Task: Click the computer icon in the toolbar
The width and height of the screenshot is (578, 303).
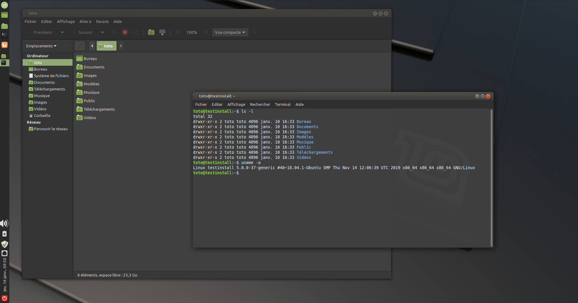Action: coord(162,32)
